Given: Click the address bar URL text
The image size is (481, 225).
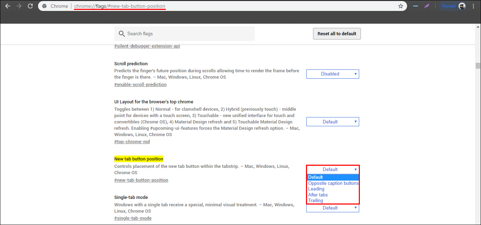Looking at the screenshot, I should click(120, 6).
